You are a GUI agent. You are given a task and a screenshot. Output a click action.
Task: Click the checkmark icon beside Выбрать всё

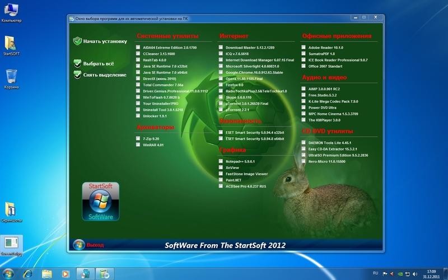77,63
